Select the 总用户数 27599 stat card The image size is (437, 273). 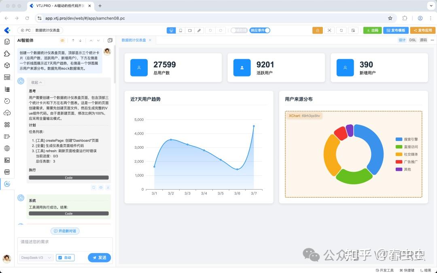point(173,68)
